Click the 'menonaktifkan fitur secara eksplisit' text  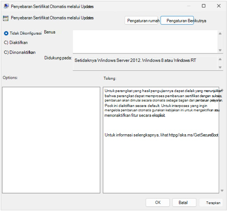click(135, 115)
